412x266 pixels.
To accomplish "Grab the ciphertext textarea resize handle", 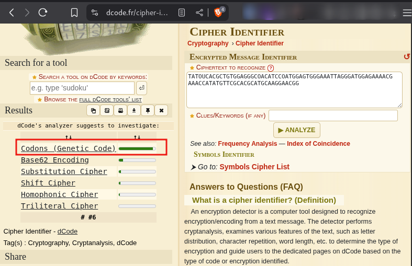I will click(399, 105).
